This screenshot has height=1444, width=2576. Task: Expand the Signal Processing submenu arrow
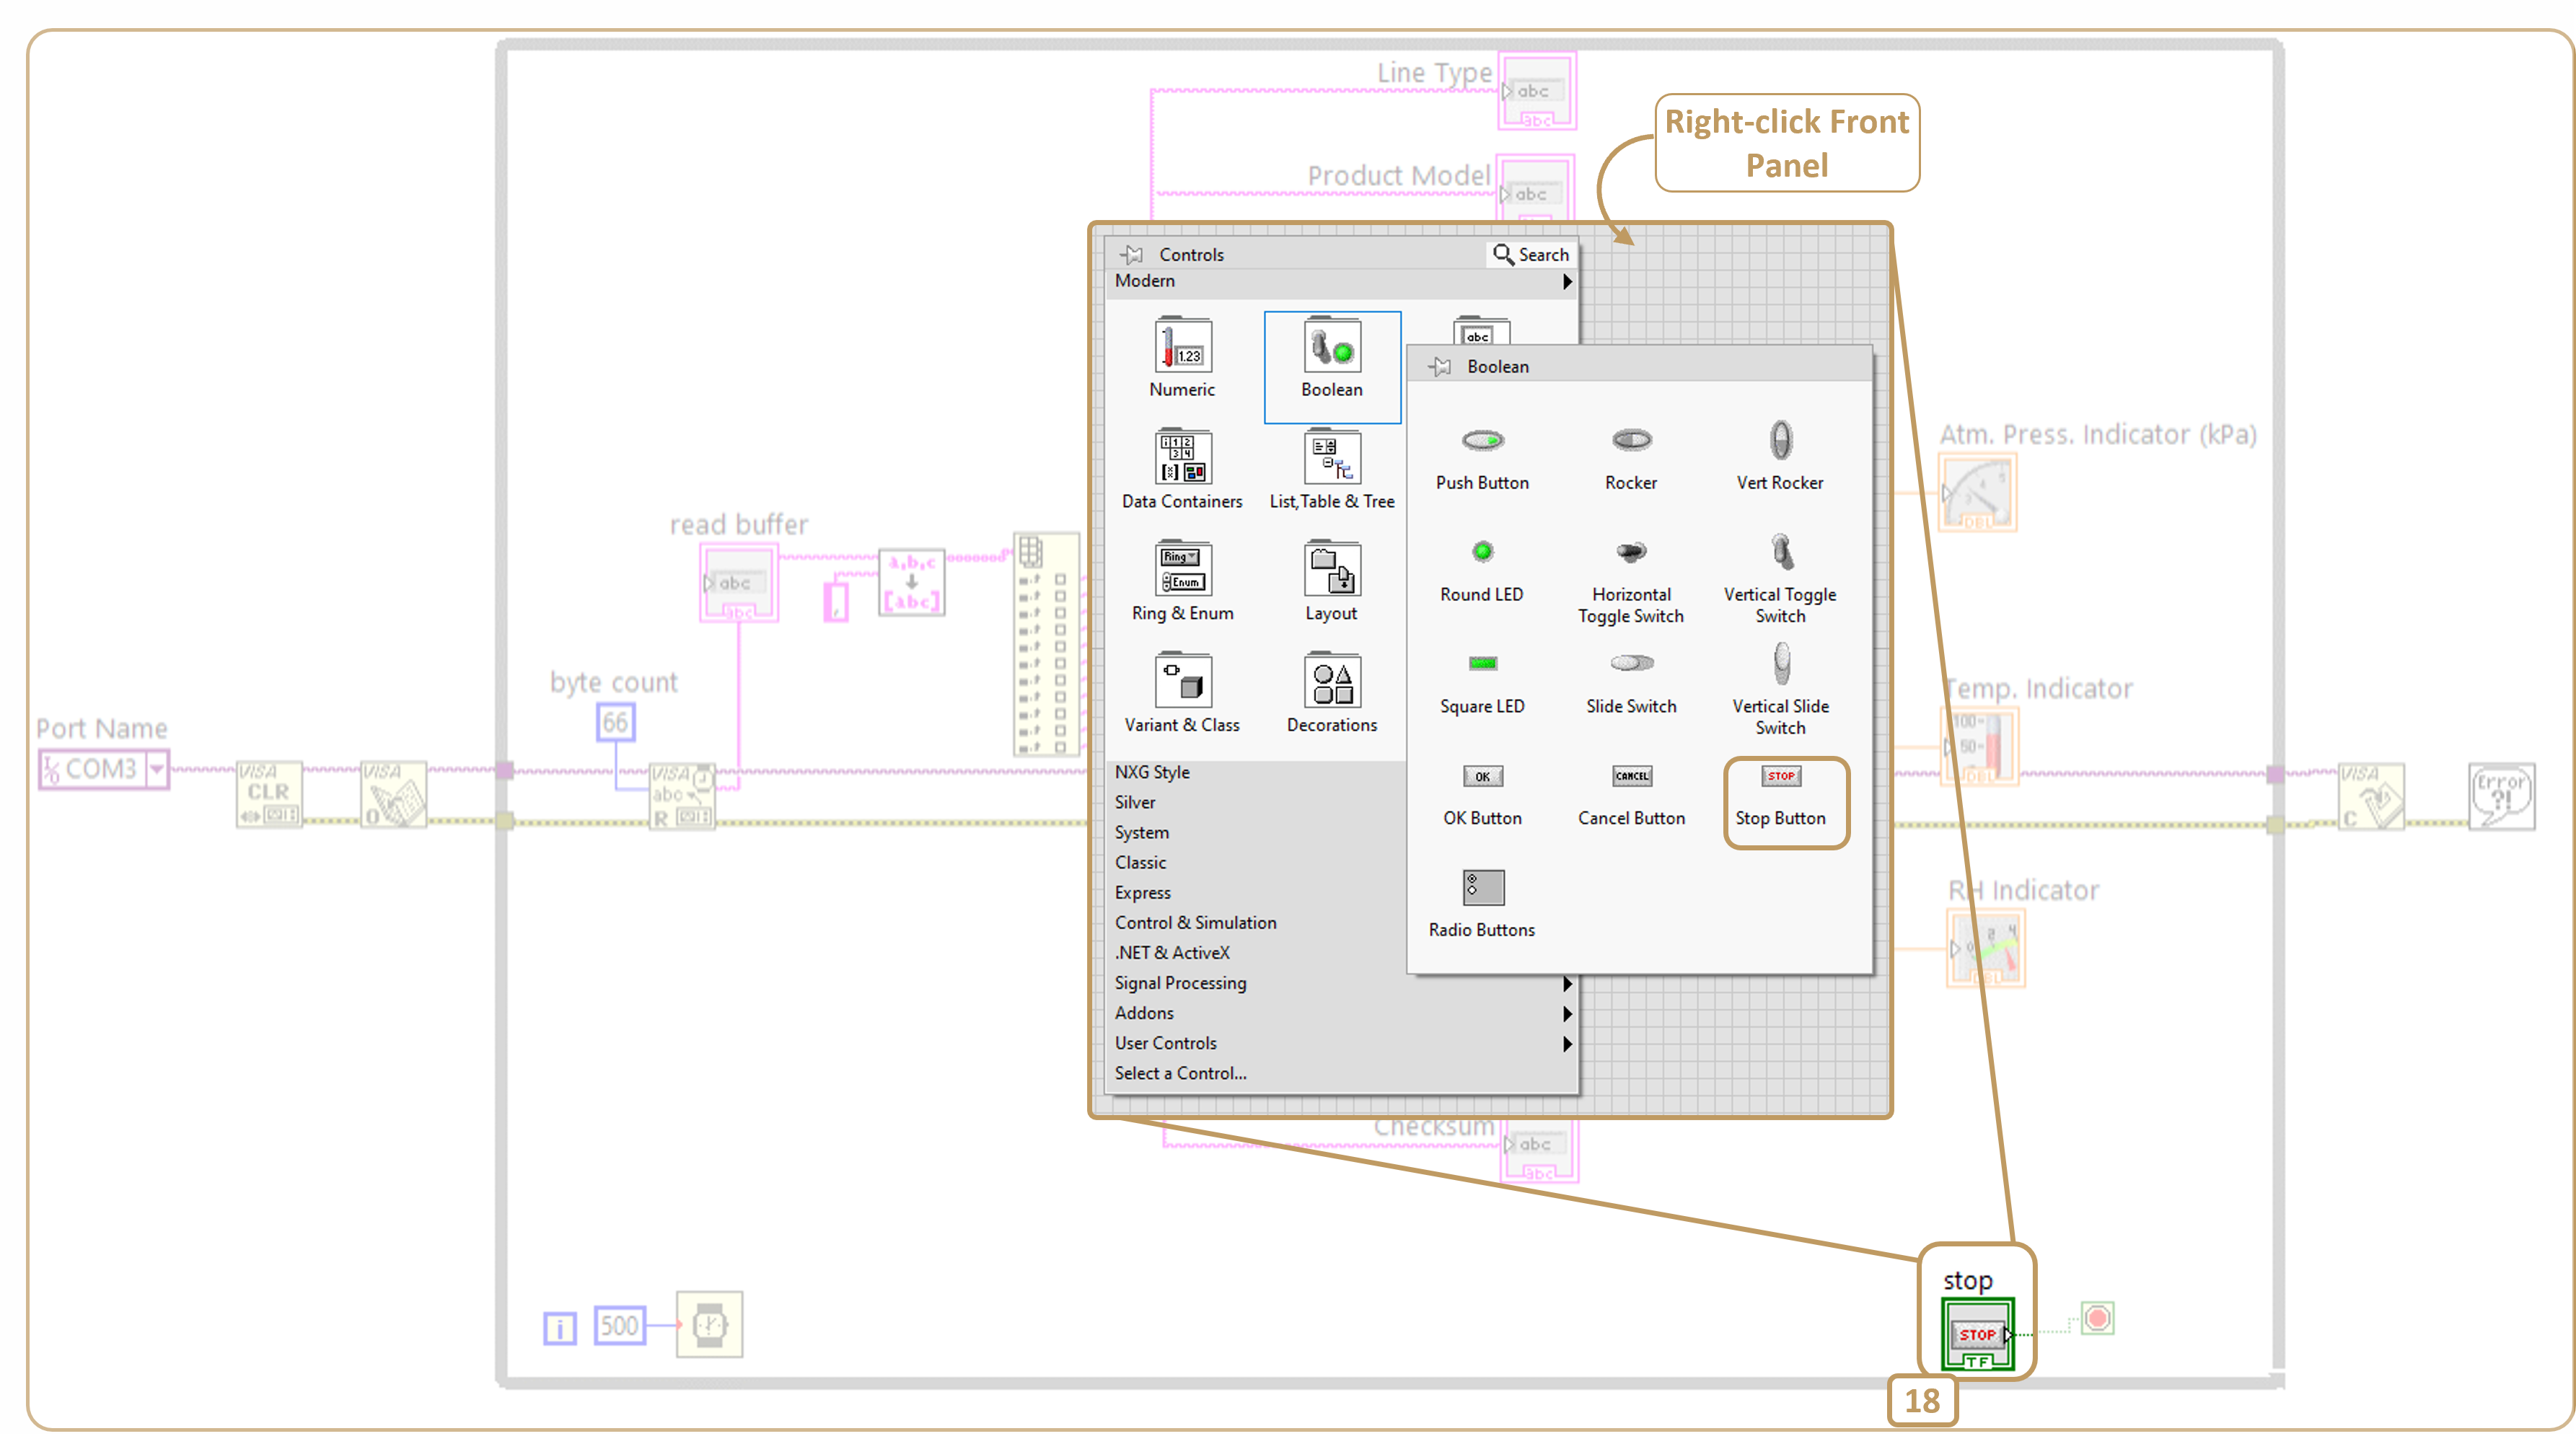[x=1567, y=984]
